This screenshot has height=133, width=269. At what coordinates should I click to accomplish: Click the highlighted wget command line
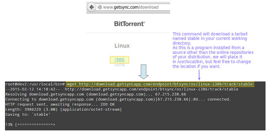click(160, 84)
